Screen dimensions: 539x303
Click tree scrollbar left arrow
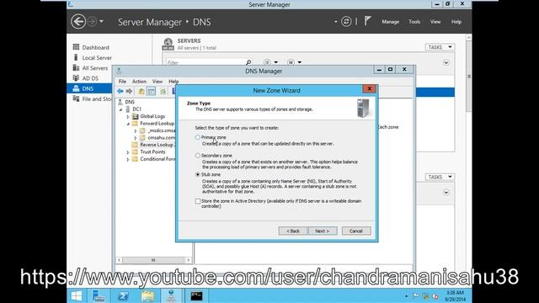(x=120, y=260)
